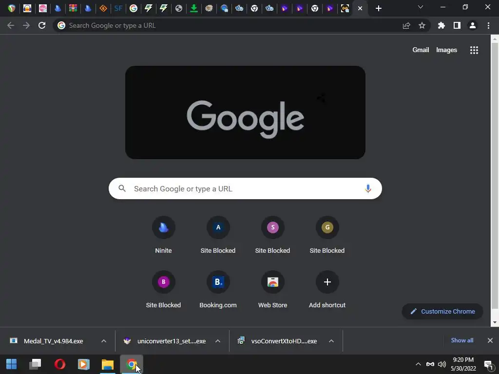Share this page icon in address bar
Viewport: 499px width, 374px height.
coord(406,25)
